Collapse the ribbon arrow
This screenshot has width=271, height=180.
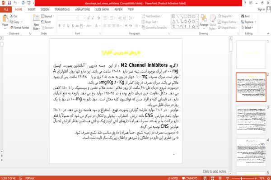pyautogui.click(x=268, y=33)
